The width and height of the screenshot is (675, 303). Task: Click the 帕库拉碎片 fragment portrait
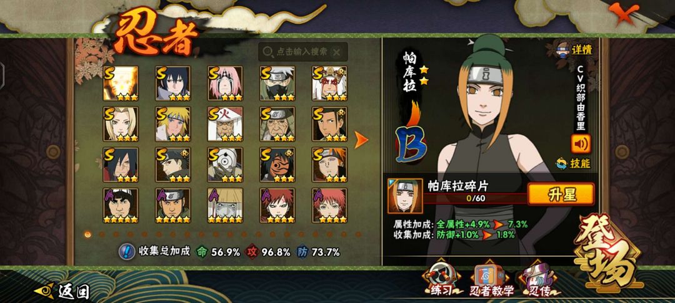(404, 196)
